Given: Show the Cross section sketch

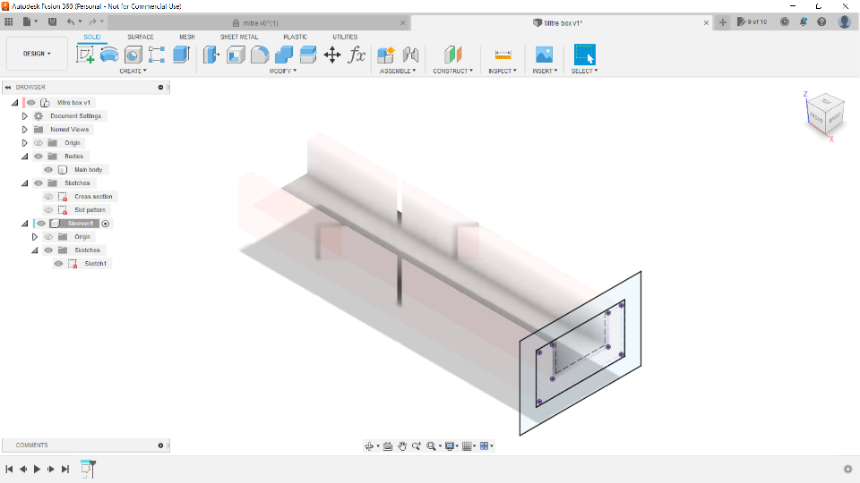Looking at the screenshot, I should (48, 197).
